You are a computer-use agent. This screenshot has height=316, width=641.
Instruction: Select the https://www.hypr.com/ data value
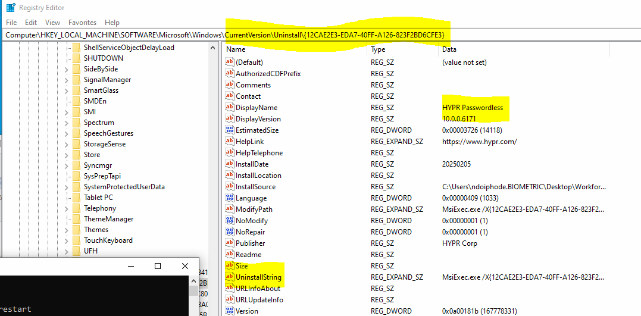(x=480, y=142)
